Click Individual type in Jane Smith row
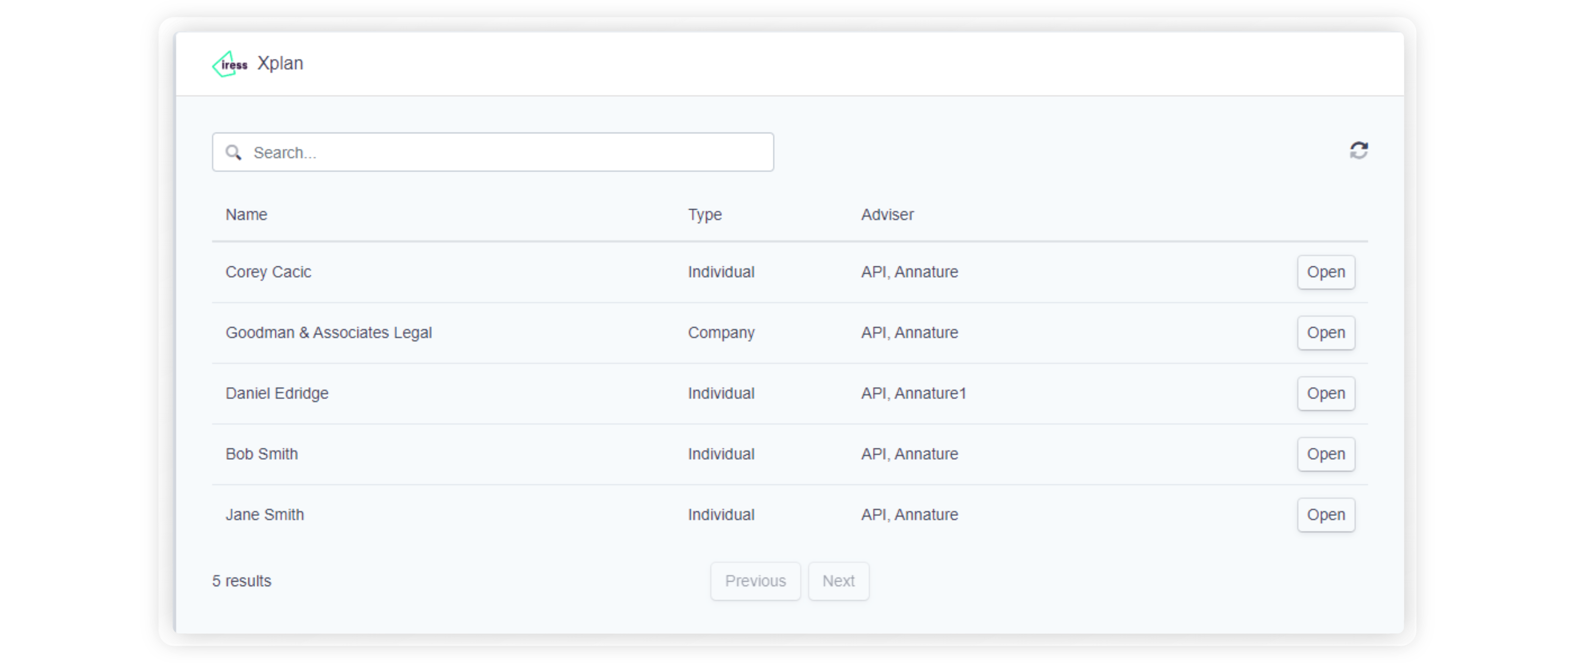Screen dimensions: 1575x663 point(721,515)
